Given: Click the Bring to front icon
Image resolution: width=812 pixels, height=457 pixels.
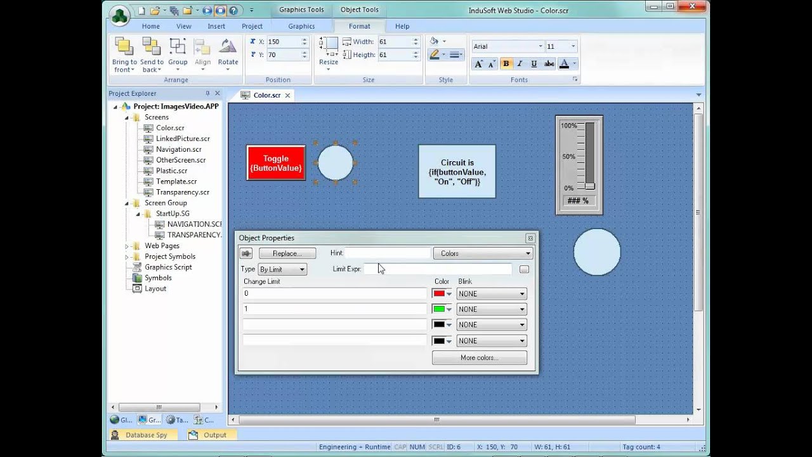Looking at the screenshot, I should point(124,46).
